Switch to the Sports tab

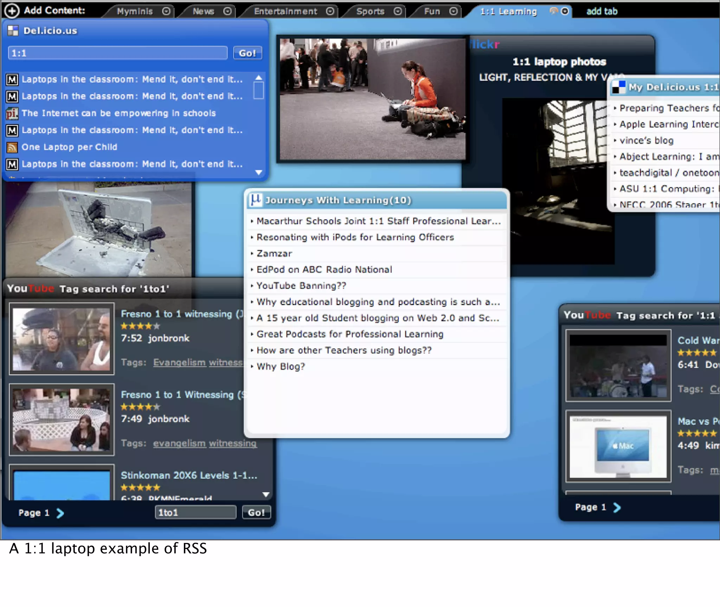click(x=370, y=11)
